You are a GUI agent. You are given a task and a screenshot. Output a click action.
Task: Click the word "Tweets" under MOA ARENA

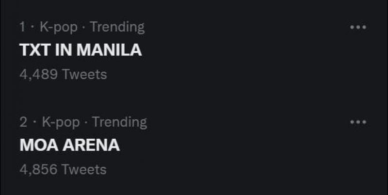coord(84,169)
